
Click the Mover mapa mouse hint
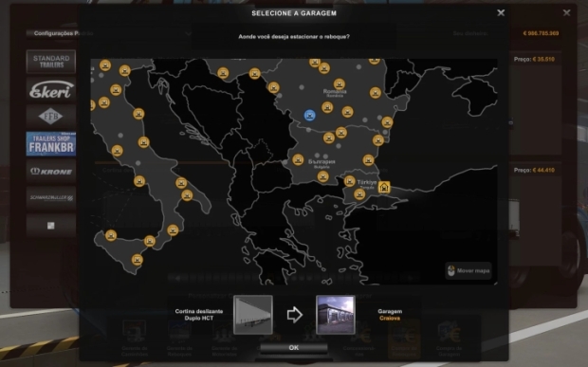point(469,270)
